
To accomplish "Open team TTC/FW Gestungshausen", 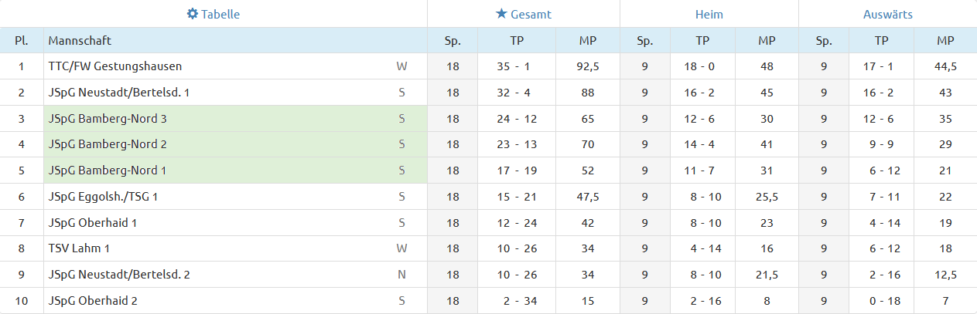I will click(x=115, y=66).
